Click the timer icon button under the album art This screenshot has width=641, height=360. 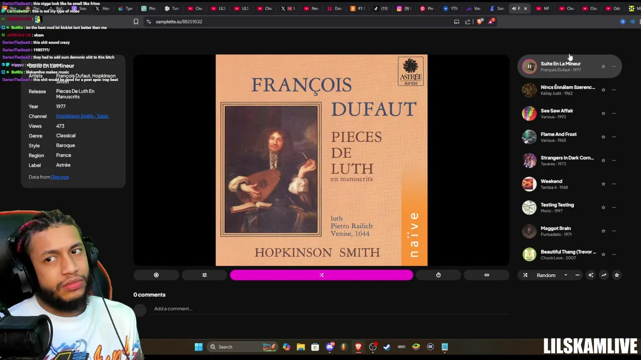coord(438,275)
